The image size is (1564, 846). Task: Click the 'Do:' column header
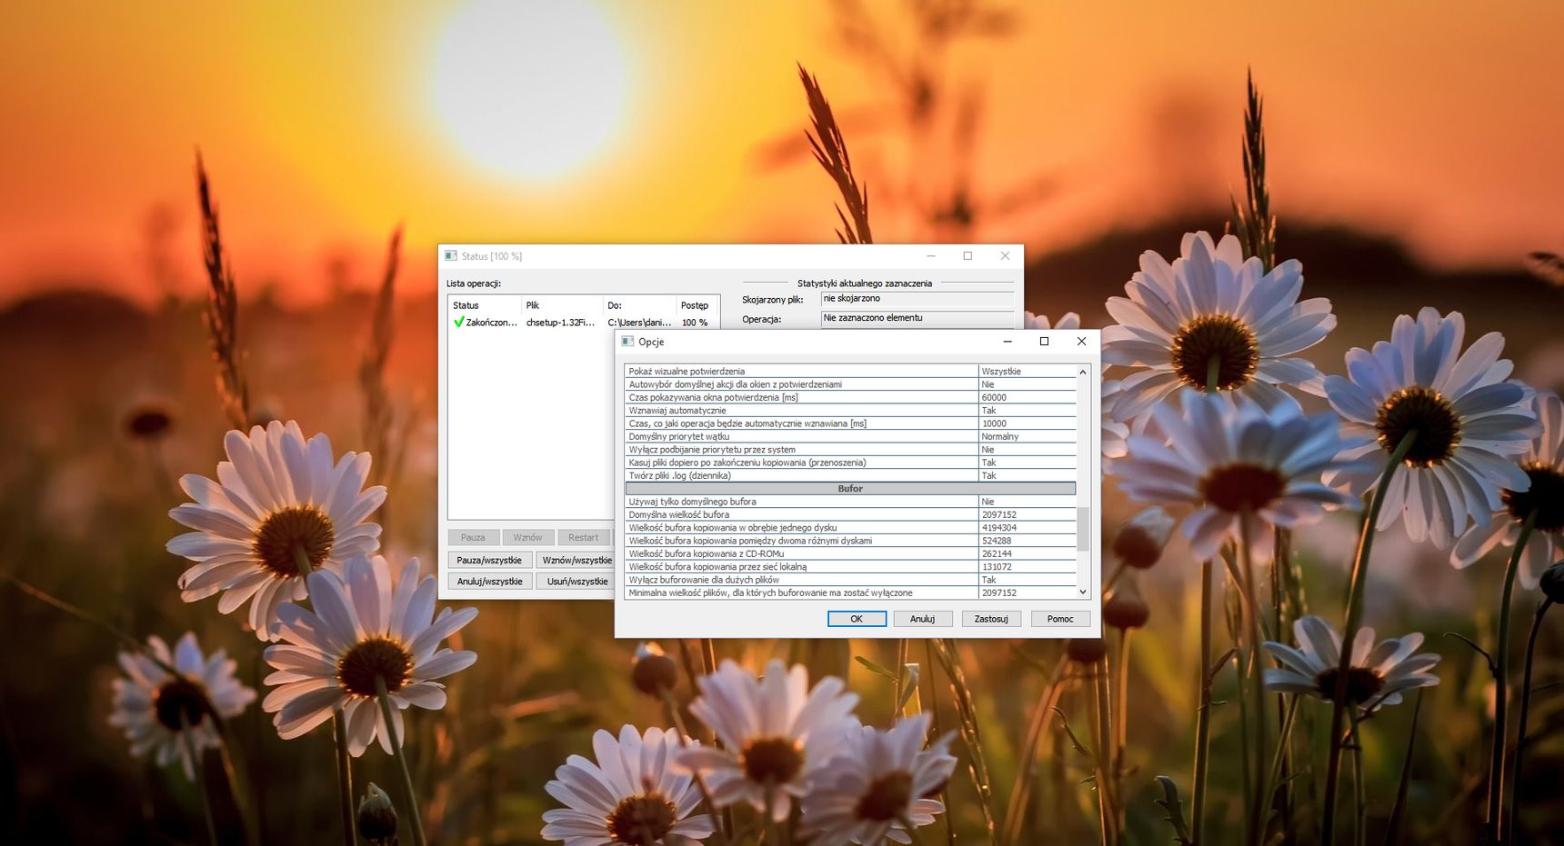coord(640,305)
